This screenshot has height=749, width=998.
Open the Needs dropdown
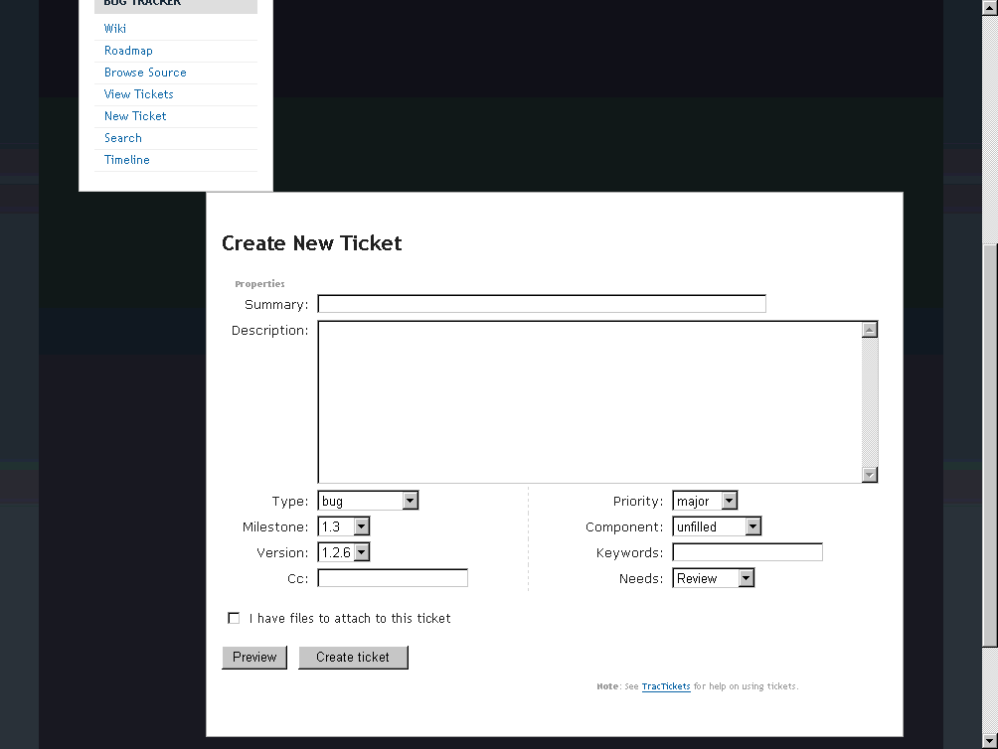pos(714,578)
